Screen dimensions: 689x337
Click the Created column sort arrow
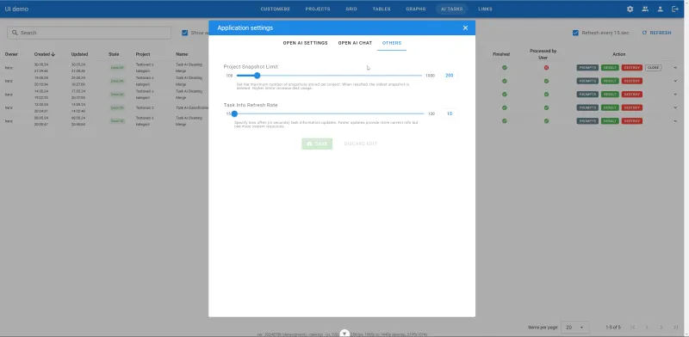[53, 54]
